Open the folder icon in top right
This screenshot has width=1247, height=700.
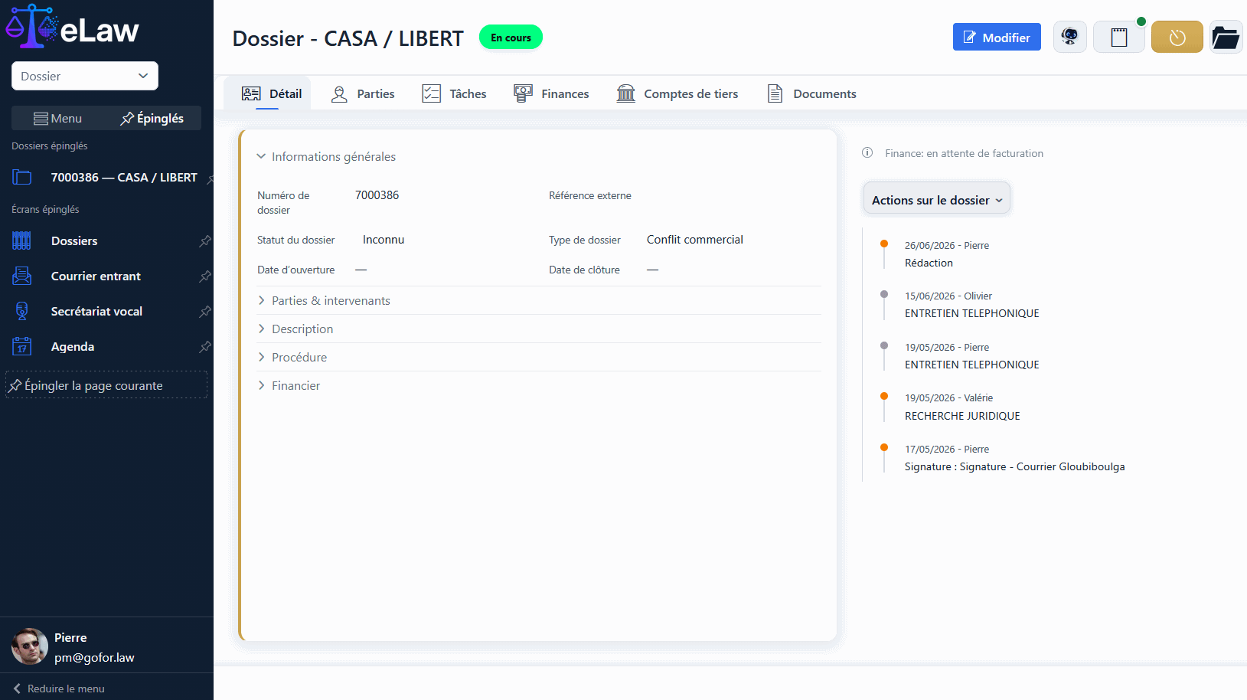[x=1226, y=37]
